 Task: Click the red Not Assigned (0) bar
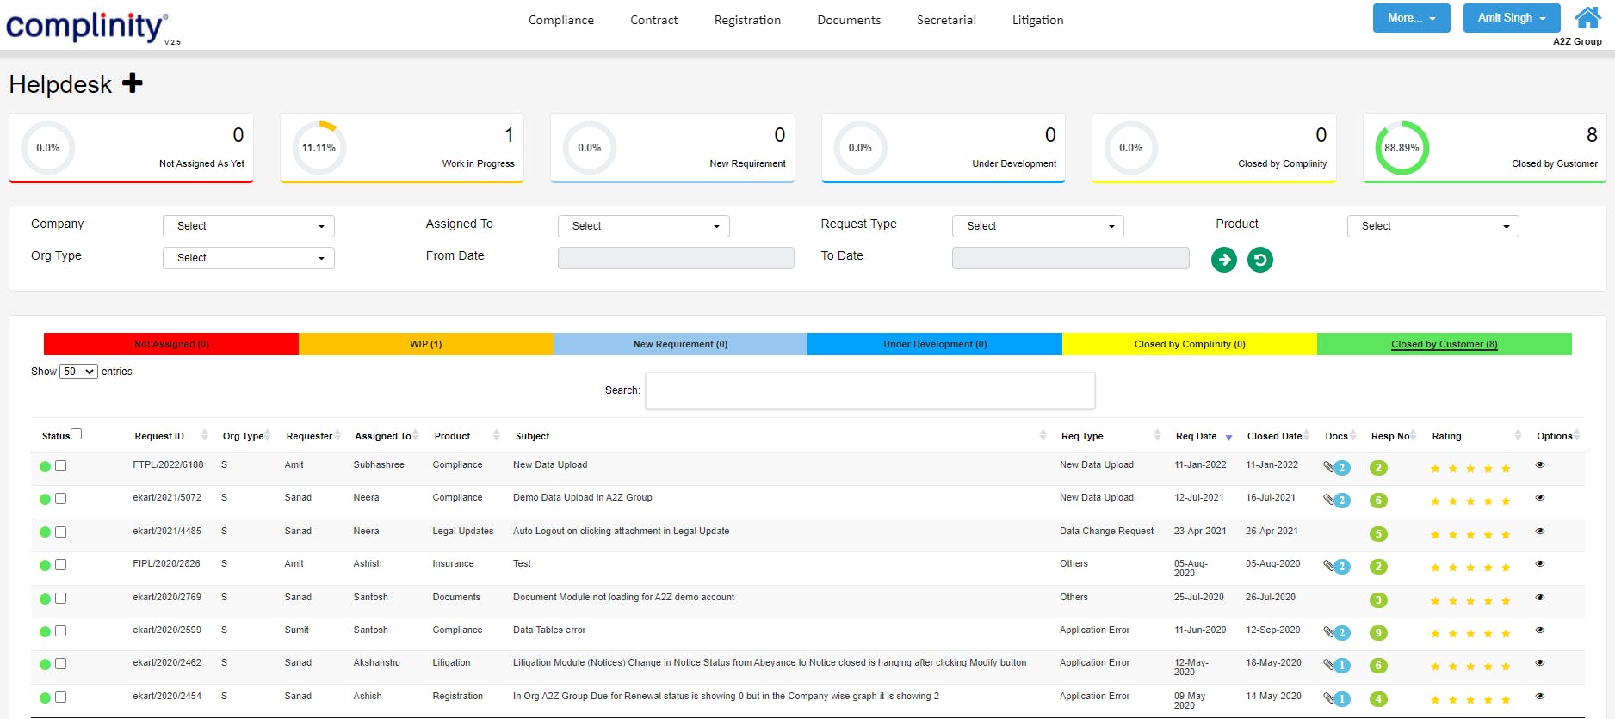[x=171, y=344]
